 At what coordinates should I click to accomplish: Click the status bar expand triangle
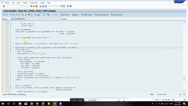pyautogui.click(x=153, y=100)
